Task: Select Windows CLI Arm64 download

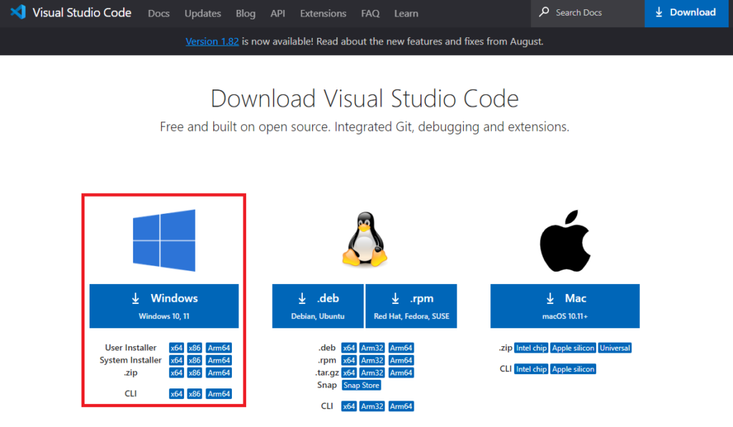Action: [x=219, y=394]
